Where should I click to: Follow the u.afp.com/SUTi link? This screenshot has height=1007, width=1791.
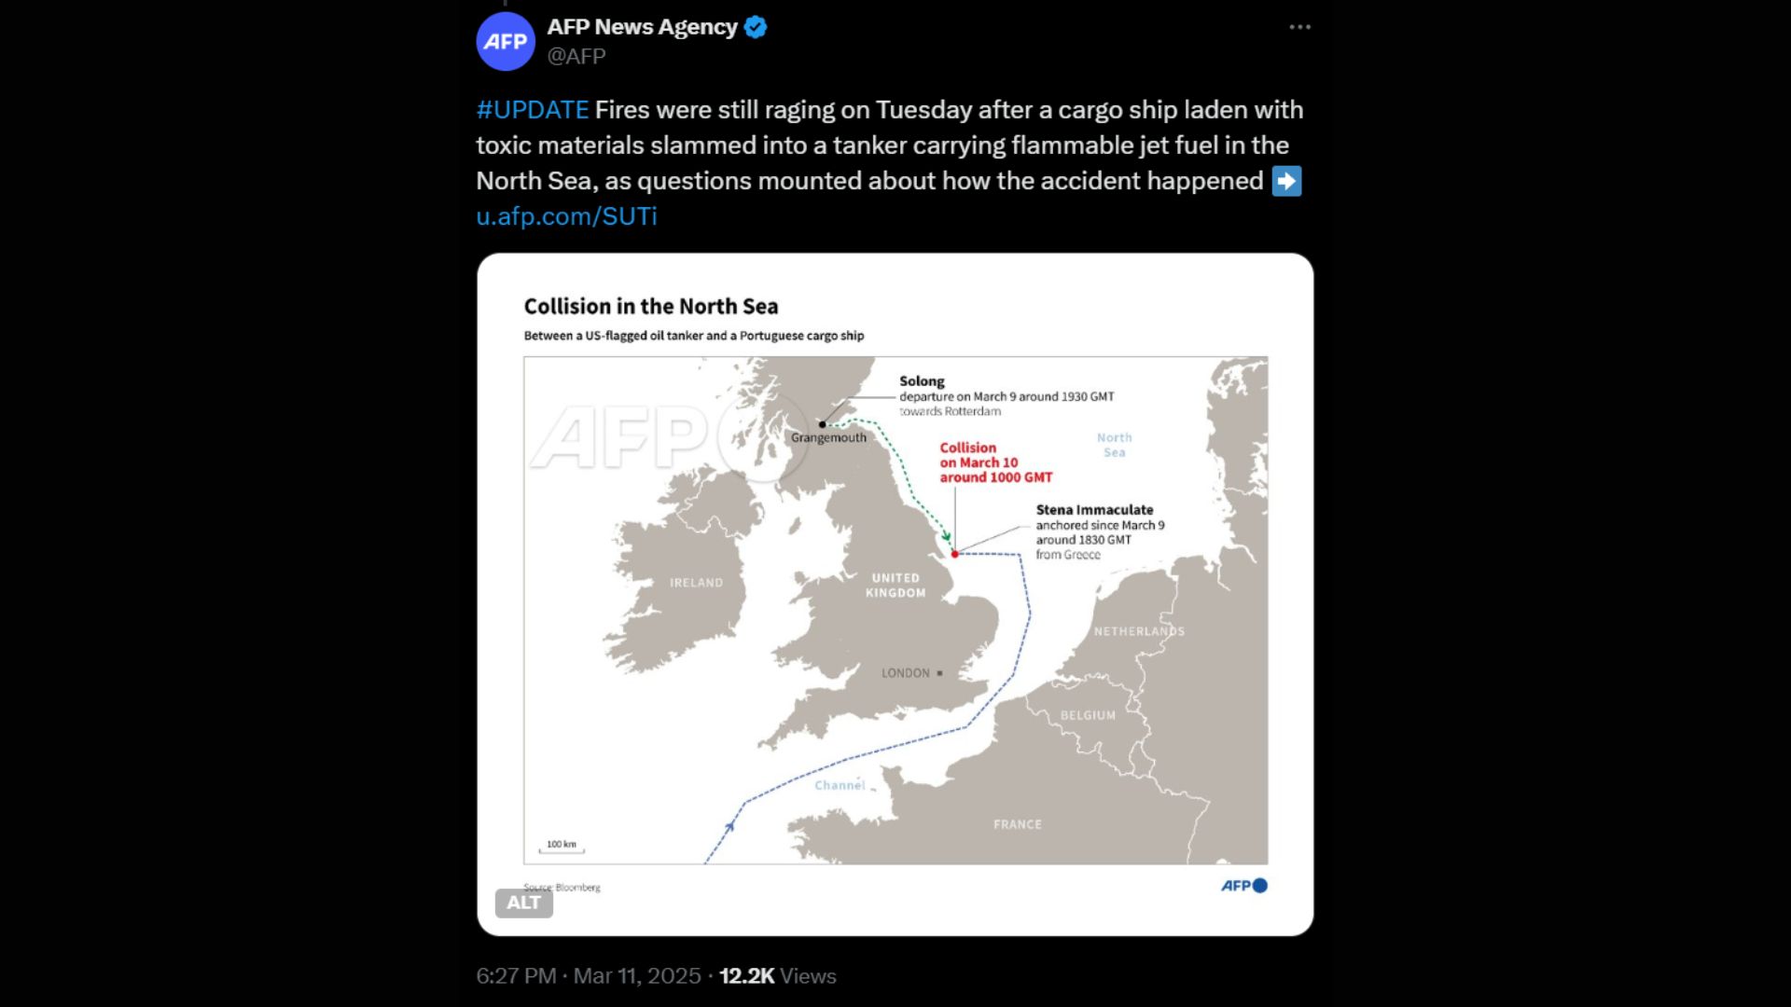pos(565,216)
